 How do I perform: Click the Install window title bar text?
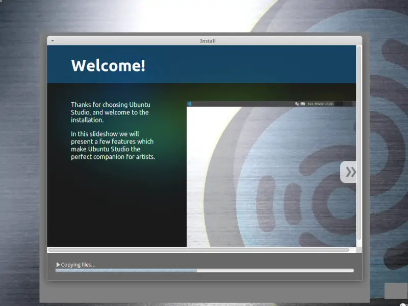tap(208, 41)
